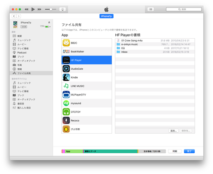Click the search field

point(184,9)
